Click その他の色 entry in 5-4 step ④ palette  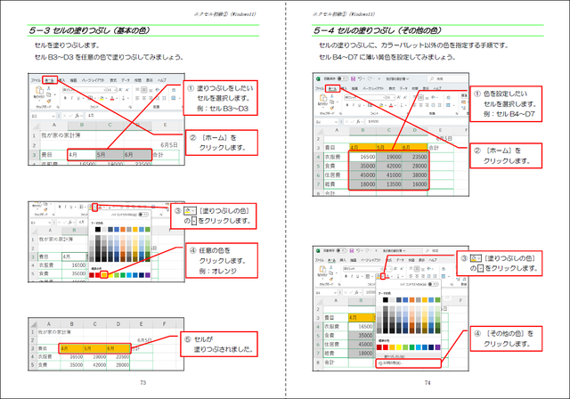pyautogui.click(x=408, y=363)
